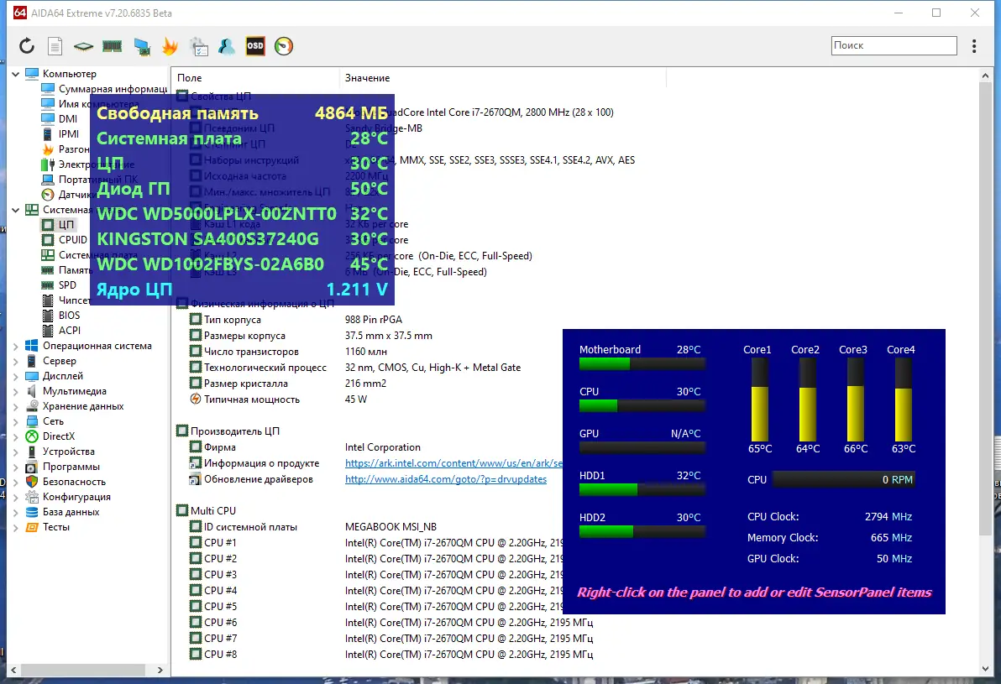Click the Значение column header
This screenshot has width=1001, height=684.
(368, 78)
